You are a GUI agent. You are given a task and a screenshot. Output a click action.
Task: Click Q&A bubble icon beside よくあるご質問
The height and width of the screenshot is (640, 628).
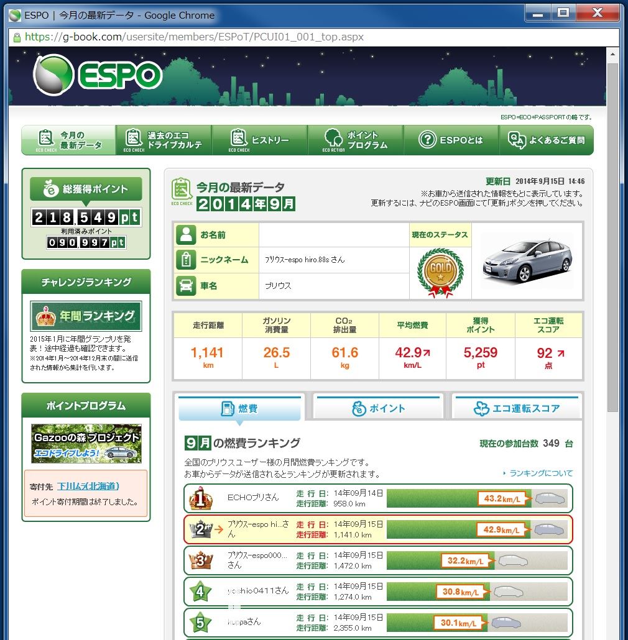pyautogui.click(x=517, y=140)
